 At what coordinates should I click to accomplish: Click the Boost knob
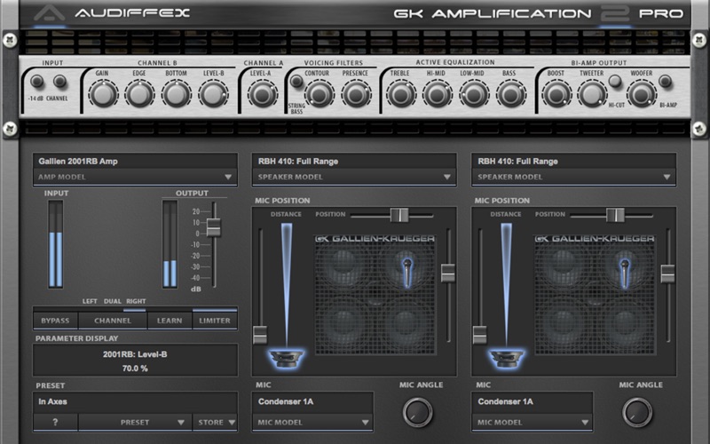556,94
